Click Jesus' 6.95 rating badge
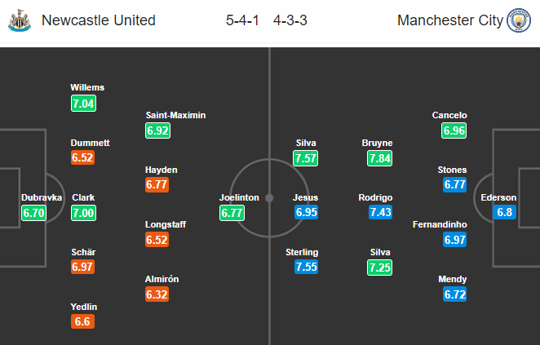Image resolution: width=540 pixels, height=345 pixels. click(x=306, y=212)
